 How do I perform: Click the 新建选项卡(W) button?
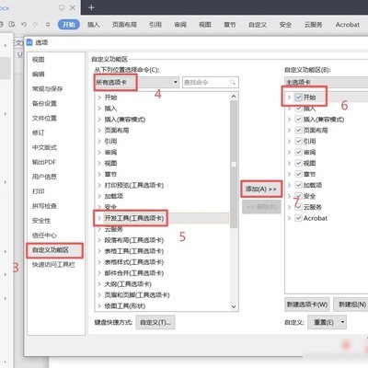click(x=307, y=305)
